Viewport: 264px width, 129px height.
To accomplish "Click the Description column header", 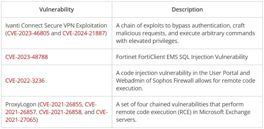I will pos(187,9).
